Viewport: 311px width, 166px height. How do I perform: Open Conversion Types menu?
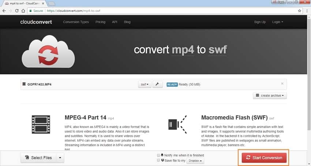tap(76, 22)
